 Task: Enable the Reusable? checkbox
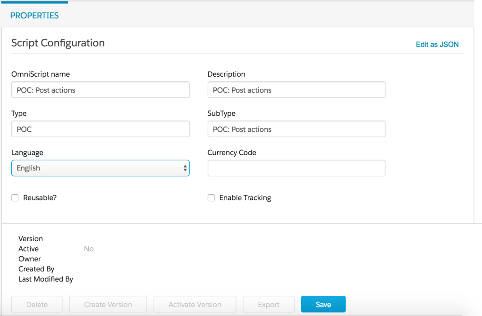(x=15, y=198)
